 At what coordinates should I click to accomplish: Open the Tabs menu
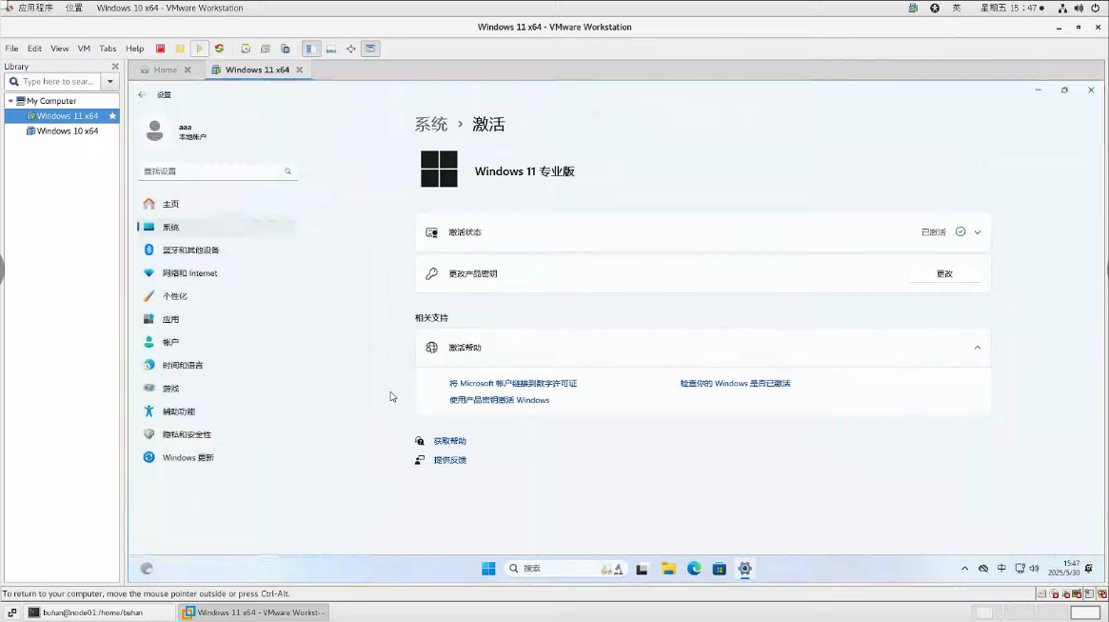click(x=108, y=49)
